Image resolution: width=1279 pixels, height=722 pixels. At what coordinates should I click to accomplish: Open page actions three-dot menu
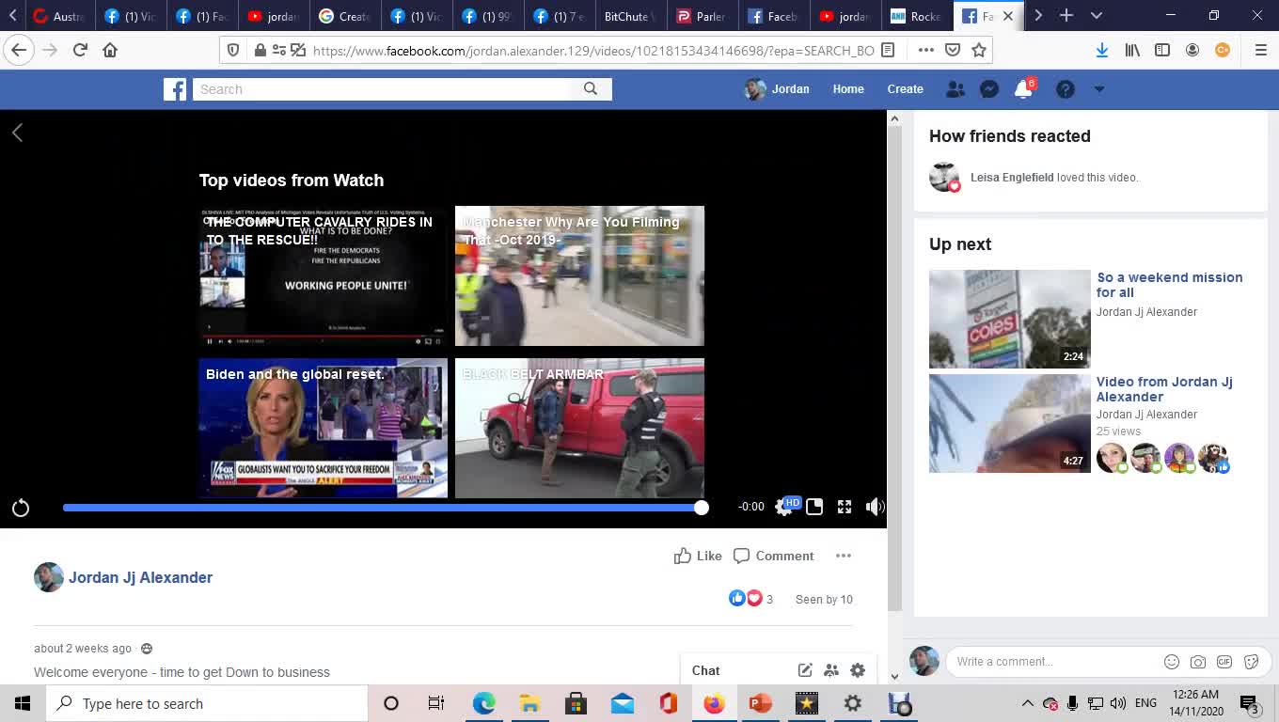click(x=926, y=50)
